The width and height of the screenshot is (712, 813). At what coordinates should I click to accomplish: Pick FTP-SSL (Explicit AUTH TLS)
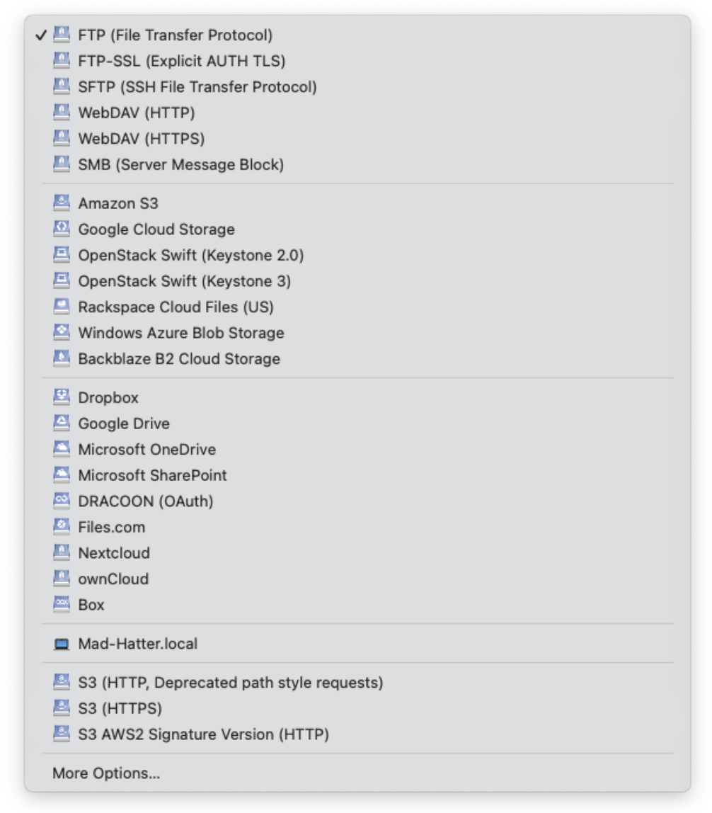pos(181,61)
